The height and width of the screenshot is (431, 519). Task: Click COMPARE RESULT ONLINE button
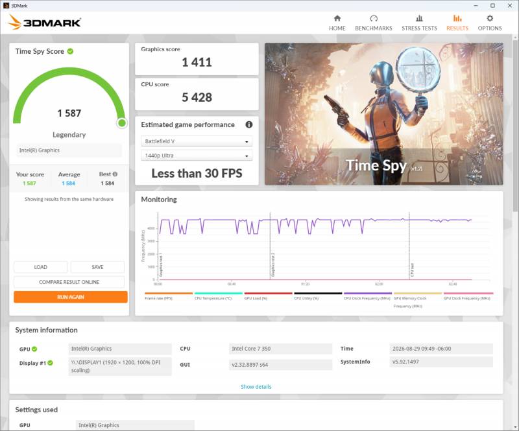click(x=69, y=282)
